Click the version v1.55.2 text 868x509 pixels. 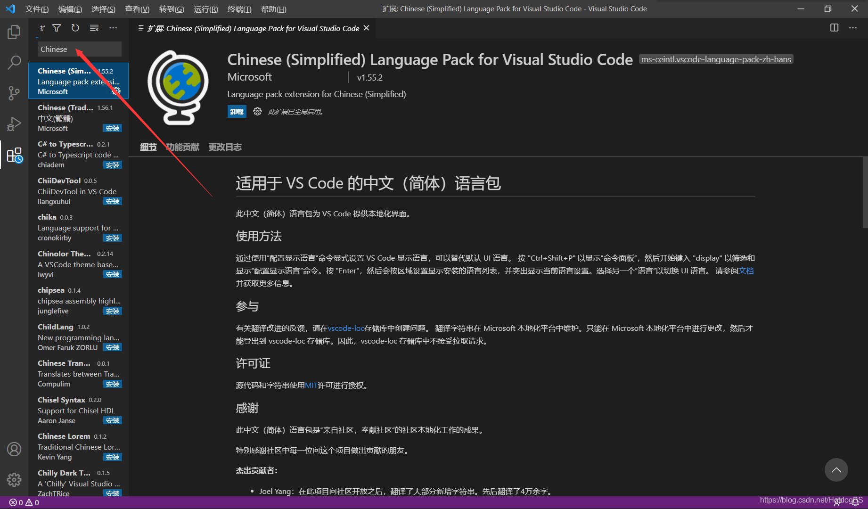tap(370, 77)
